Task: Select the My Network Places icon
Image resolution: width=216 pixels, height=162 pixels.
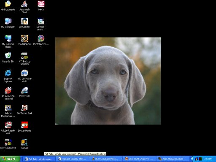Action: pyautogui.click(x=8, y=41)
